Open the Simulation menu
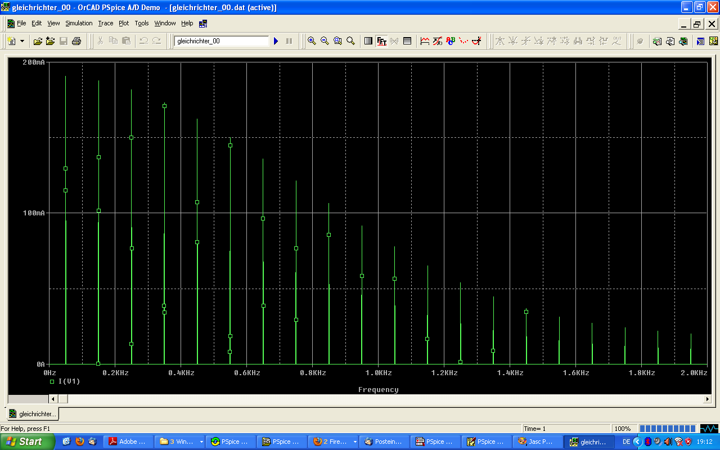720x450 pixels. pos(79,23)
